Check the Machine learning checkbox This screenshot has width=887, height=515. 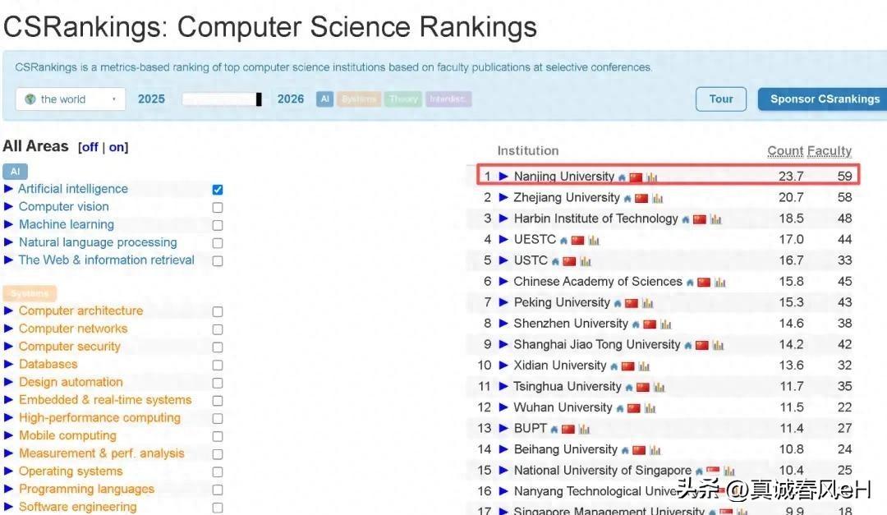217,224
